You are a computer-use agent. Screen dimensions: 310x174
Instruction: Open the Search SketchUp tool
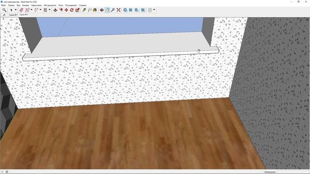4,10
